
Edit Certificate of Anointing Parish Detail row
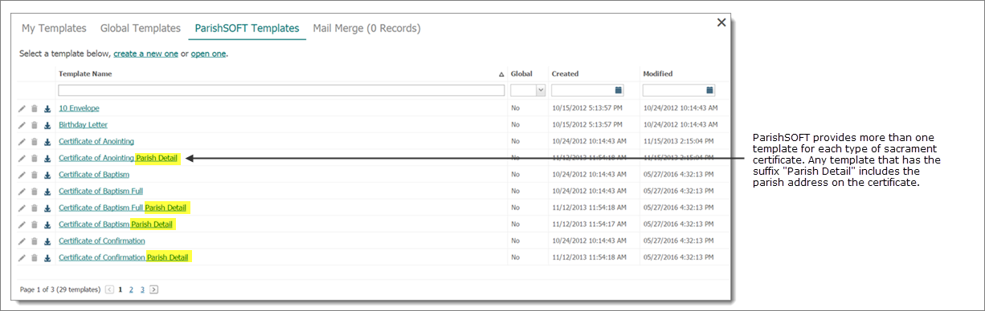point(22,158)
